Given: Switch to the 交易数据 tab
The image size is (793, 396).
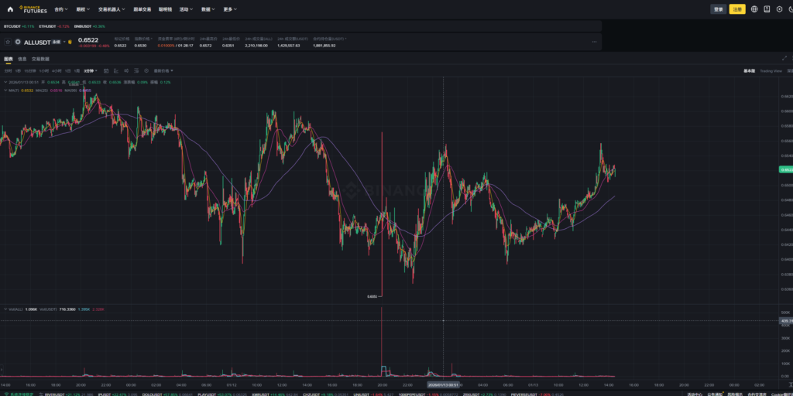Looking at the screenshot, I should tap(40, 59).
